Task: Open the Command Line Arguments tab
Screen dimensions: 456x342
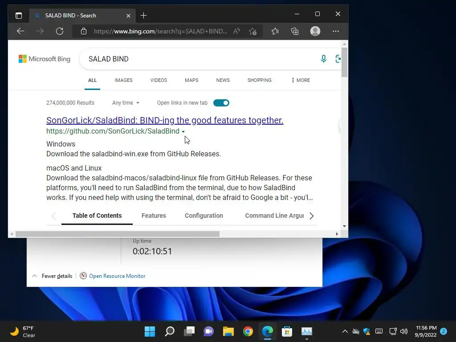Action: click(274, 216)
